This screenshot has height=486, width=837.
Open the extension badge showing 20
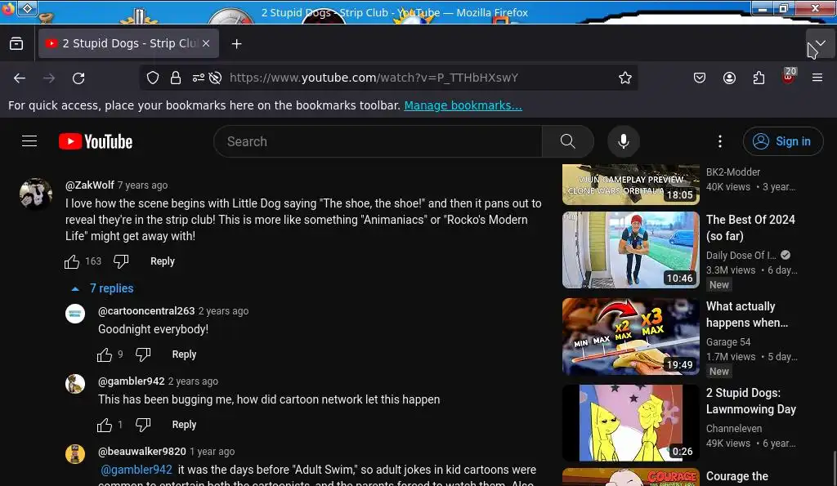tap(789, 76)
